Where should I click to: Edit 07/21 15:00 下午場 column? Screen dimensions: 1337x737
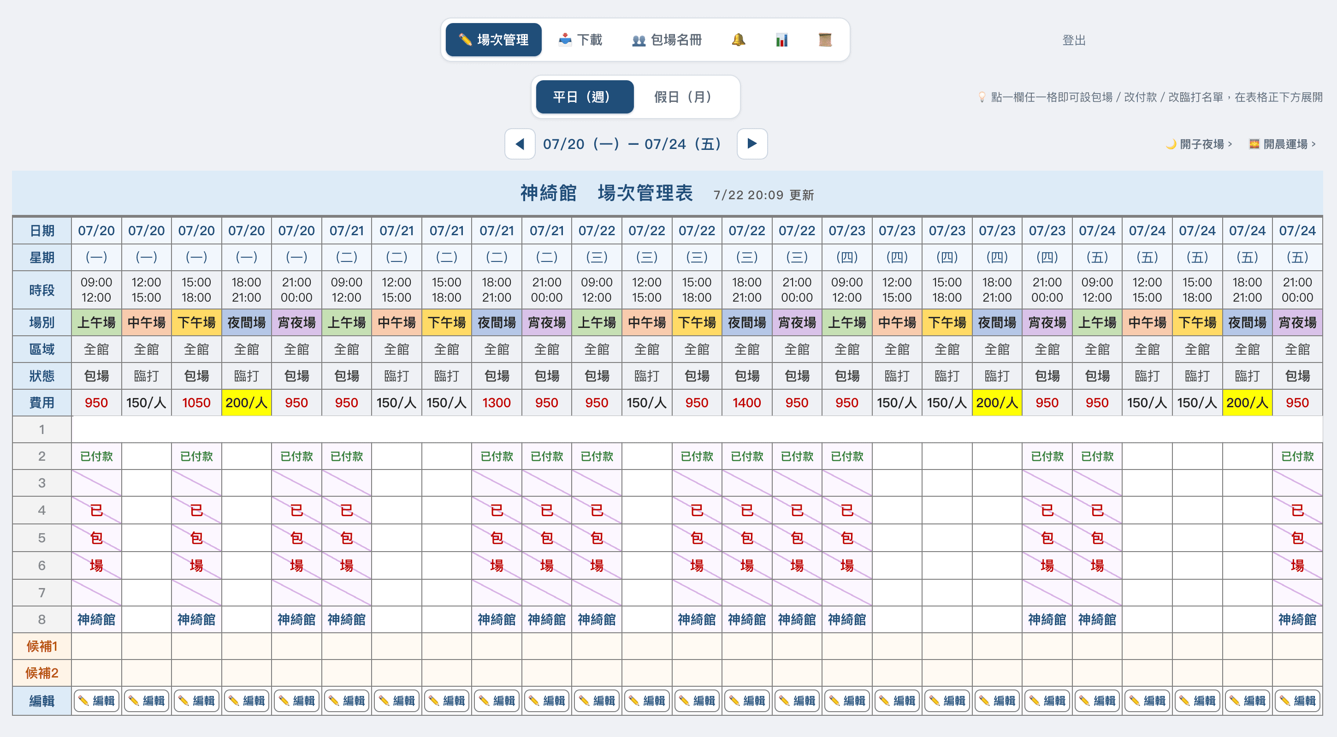coord(447,701)
